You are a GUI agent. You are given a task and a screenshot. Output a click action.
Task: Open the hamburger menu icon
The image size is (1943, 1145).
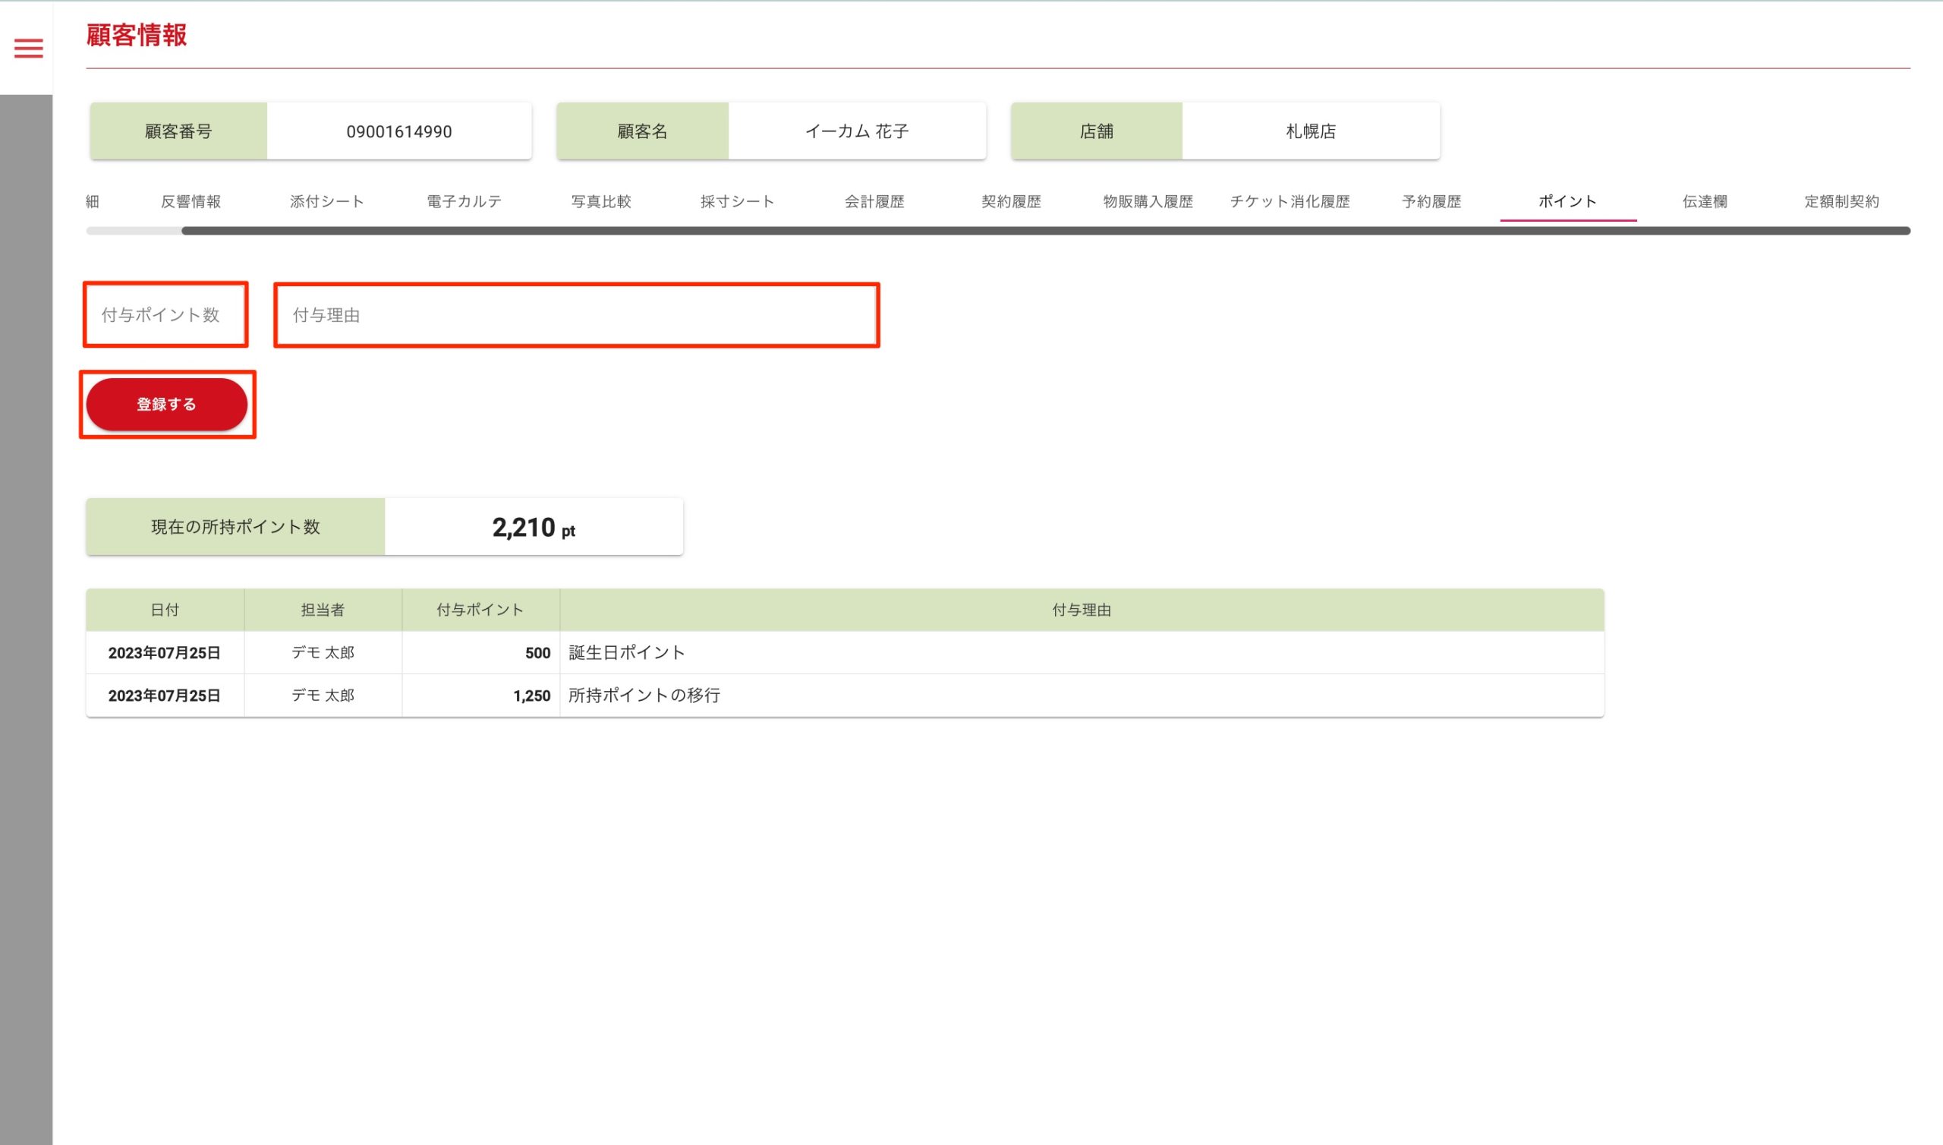(29, 49)
